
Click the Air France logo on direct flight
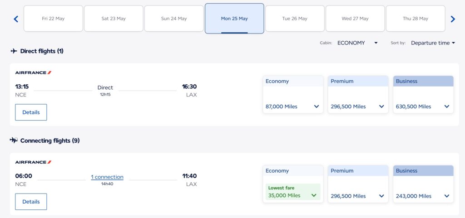(x=33, y=73)
